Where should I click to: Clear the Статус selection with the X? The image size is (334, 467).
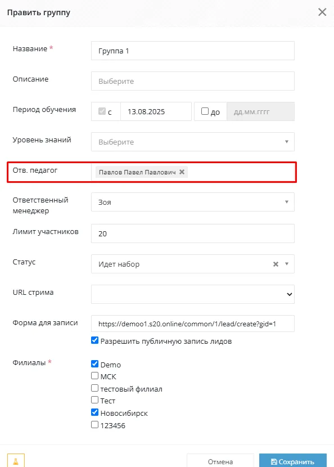[x=276, y=264]
